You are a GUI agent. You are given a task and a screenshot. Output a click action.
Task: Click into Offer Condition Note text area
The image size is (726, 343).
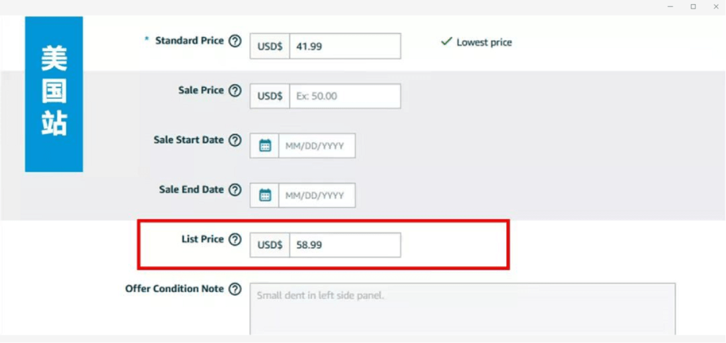(x=462, y=308)
